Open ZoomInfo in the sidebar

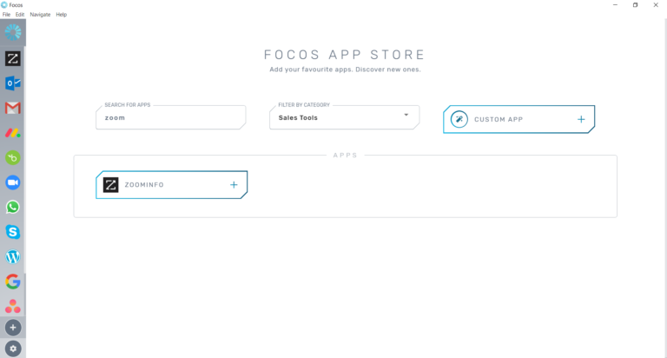[x=12, y=59]
